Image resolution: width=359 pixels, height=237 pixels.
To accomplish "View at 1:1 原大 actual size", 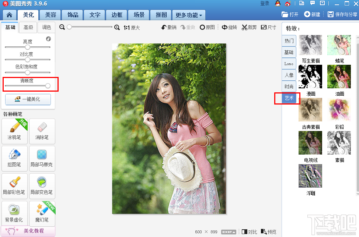I will click(x=132, y=28).
